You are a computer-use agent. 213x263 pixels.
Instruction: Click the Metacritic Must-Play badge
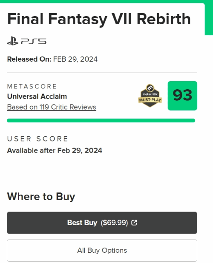coord(150,96)
